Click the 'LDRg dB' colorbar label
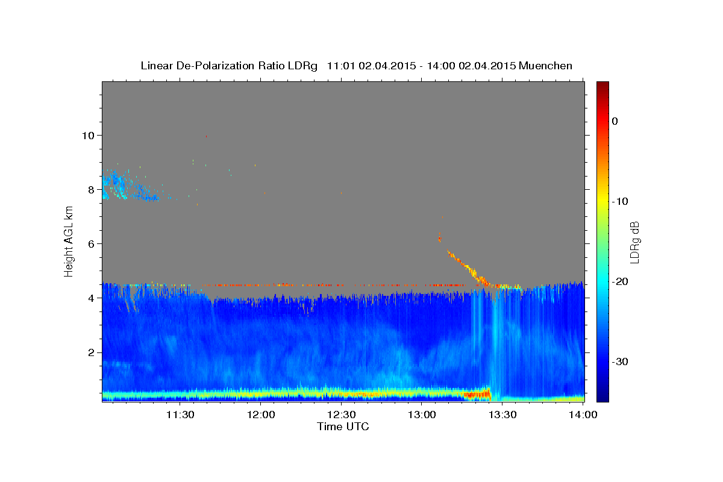Viewport: 723px width, 482px height. [x=634, y=242]
